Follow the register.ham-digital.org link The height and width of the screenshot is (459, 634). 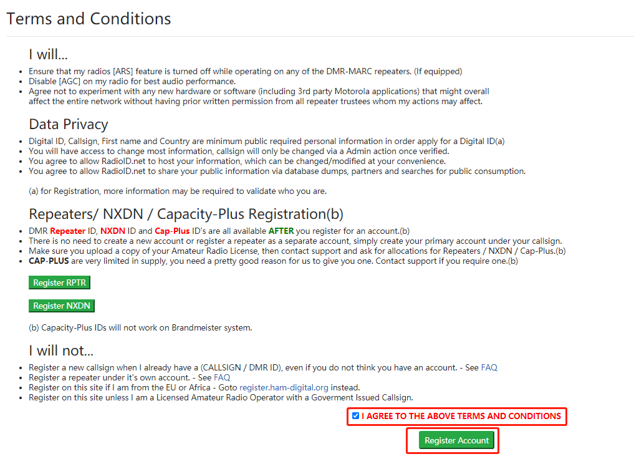[x=284, y=387]
